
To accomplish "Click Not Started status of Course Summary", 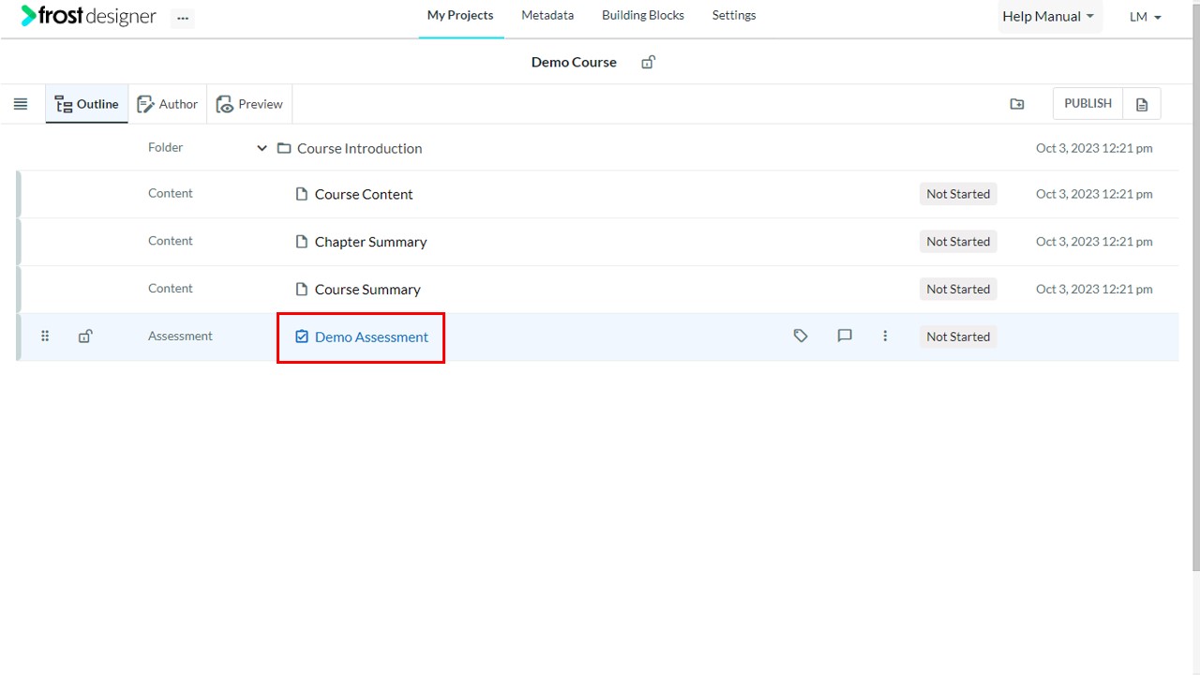I will pos(958,289).
